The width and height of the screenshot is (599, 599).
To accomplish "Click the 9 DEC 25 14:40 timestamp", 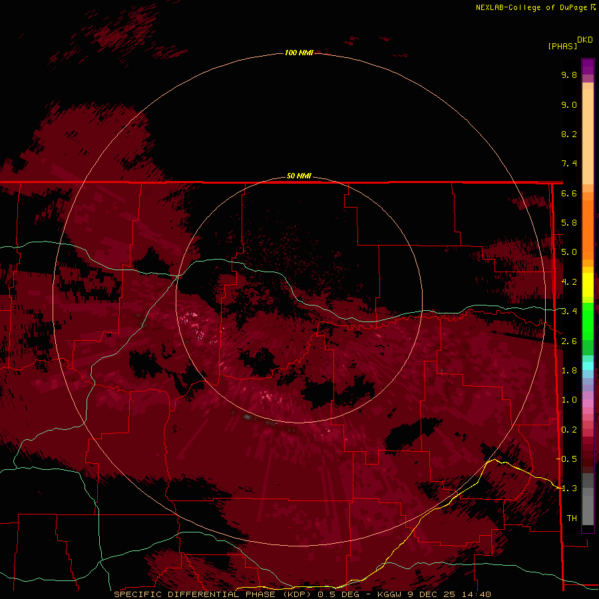I will click(449, 594).
